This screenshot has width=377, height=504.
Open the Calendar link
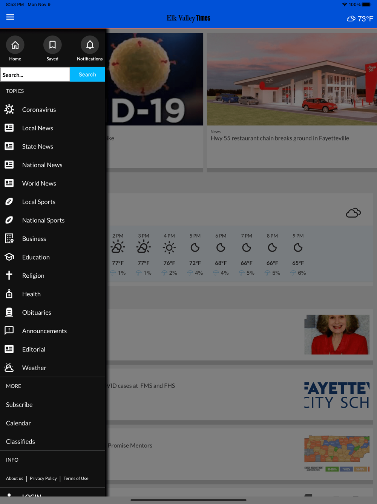tap(18, 423)
